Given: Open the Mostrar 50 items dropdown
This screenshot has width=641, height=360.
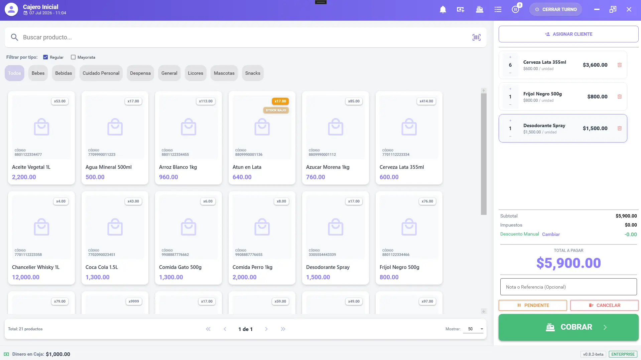Looking at the screenshot, I should tap(474, 329).
